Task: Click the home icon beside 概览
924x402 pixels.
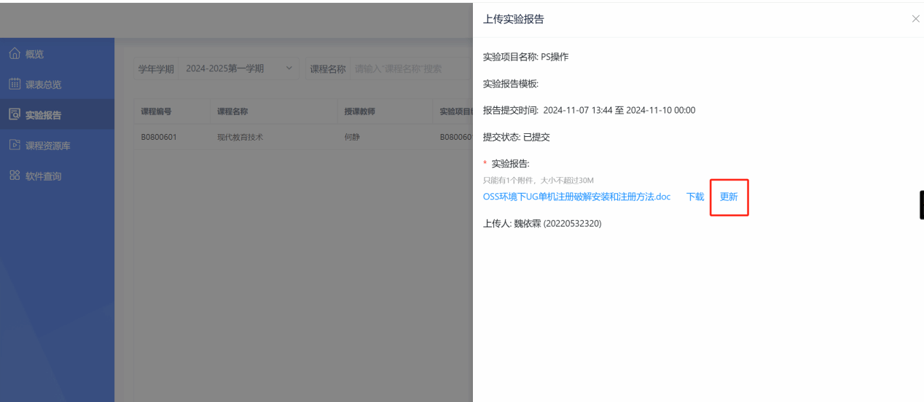Action: pyautogui.click(x=15, y=54)
